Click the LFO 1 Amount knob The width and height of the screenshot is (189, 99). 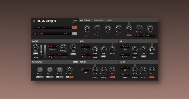coord(112,49)
